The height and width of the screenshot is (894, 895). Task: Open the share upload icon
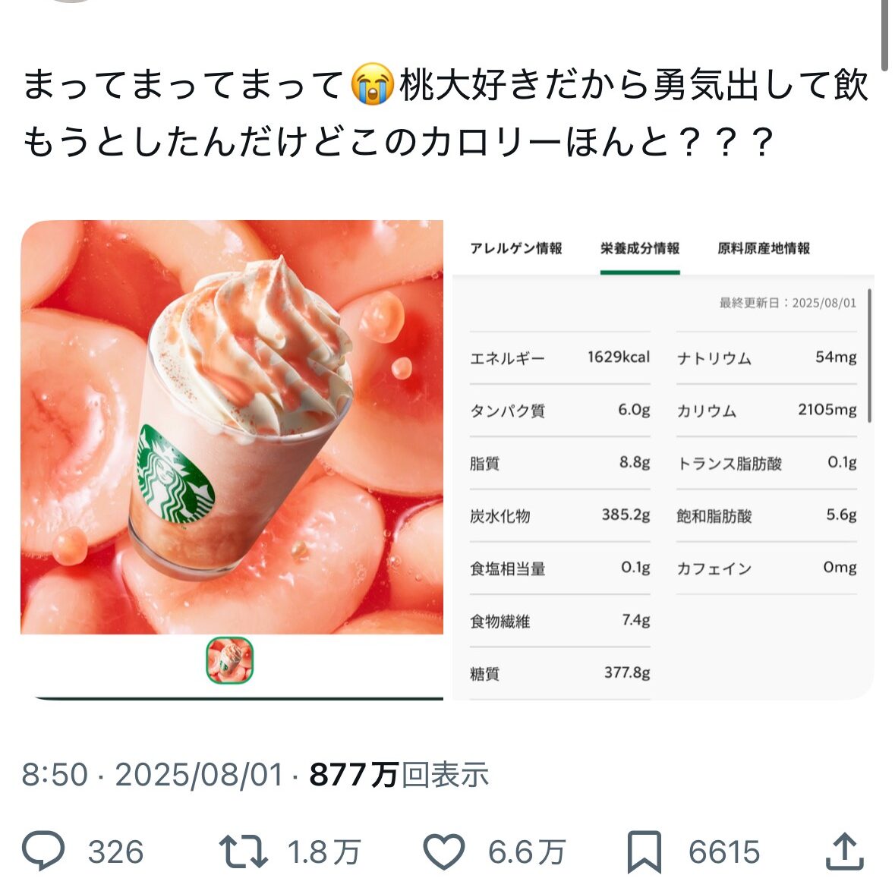[x=845, y=852]
